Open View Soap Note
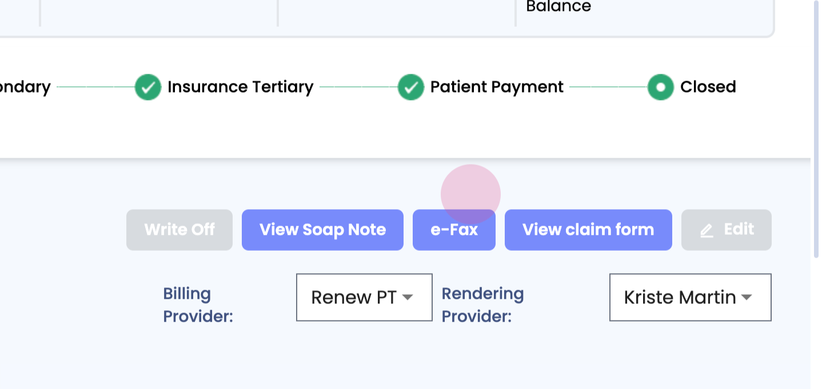The width and height of the screenshot is (822, 389). (322, 230)
